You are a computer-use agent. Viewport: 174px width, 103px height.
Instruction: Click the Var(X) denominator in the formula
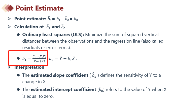pos(40,61)
